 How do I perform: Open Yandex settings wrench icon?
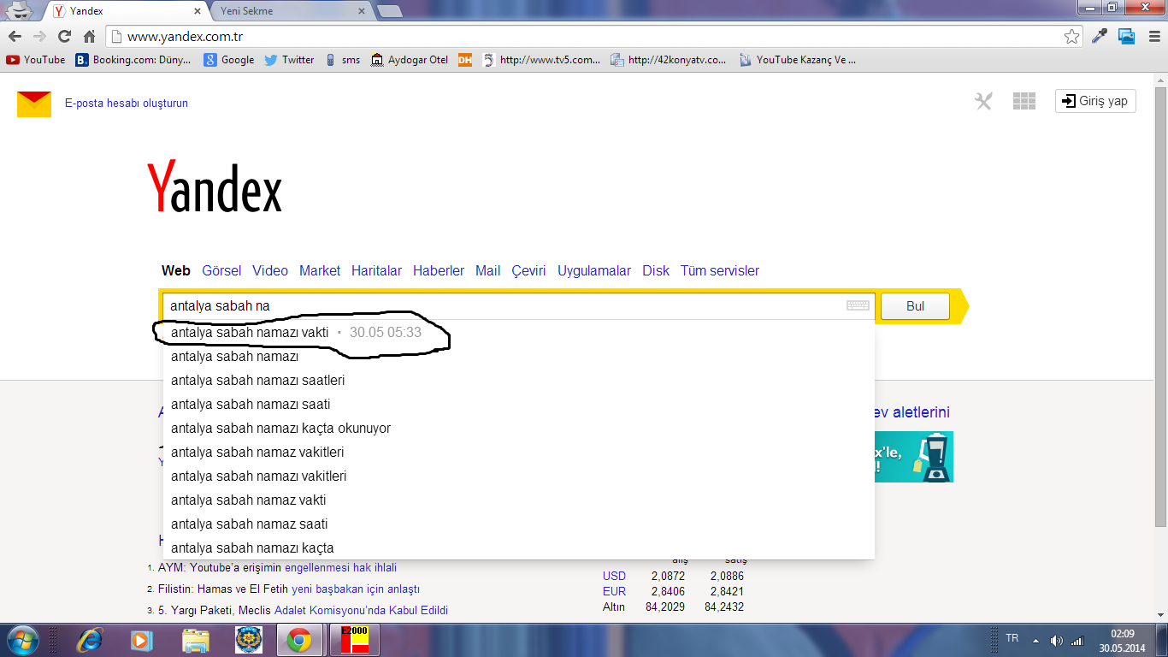983,101
